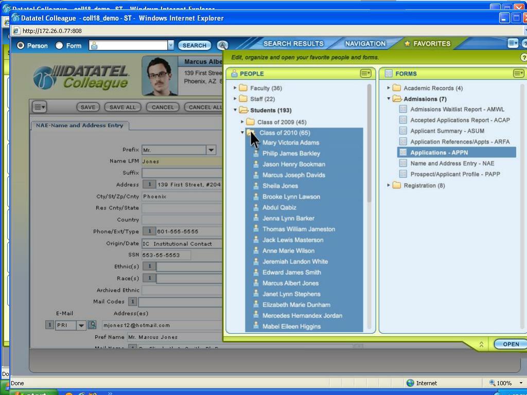
Task: Collapse favorites panel with double chevron
Action: (481, 344)
